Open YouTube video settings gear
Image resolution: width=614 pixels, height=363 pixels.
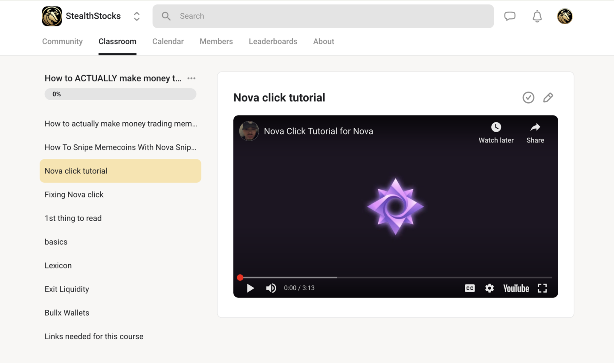[489, 288]
